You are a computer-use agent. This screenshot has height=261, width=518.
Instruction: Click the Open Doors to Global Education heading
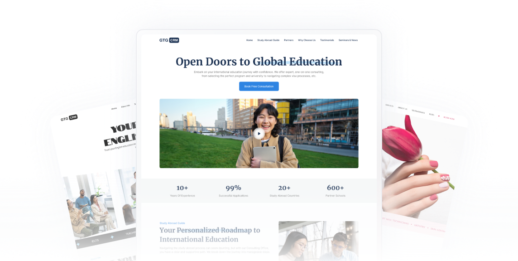[x=259, y=62]
